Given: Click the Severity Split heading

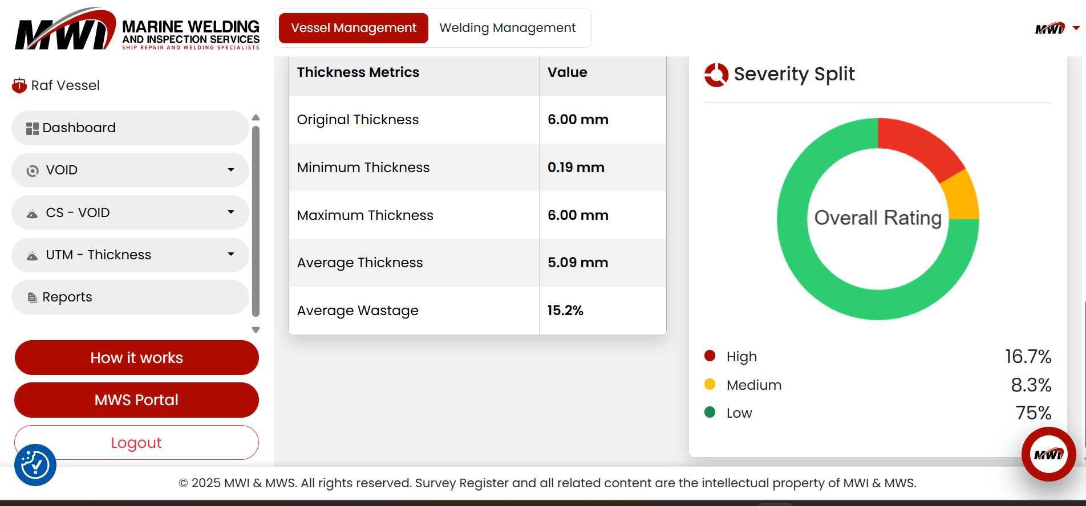Looking at the screenshot, I should 794,74.
